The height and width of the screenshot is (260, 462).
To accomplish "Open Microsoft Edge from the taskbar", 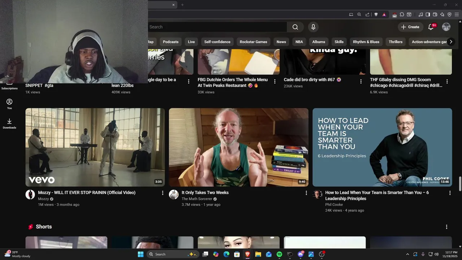I will coord(226,254).
